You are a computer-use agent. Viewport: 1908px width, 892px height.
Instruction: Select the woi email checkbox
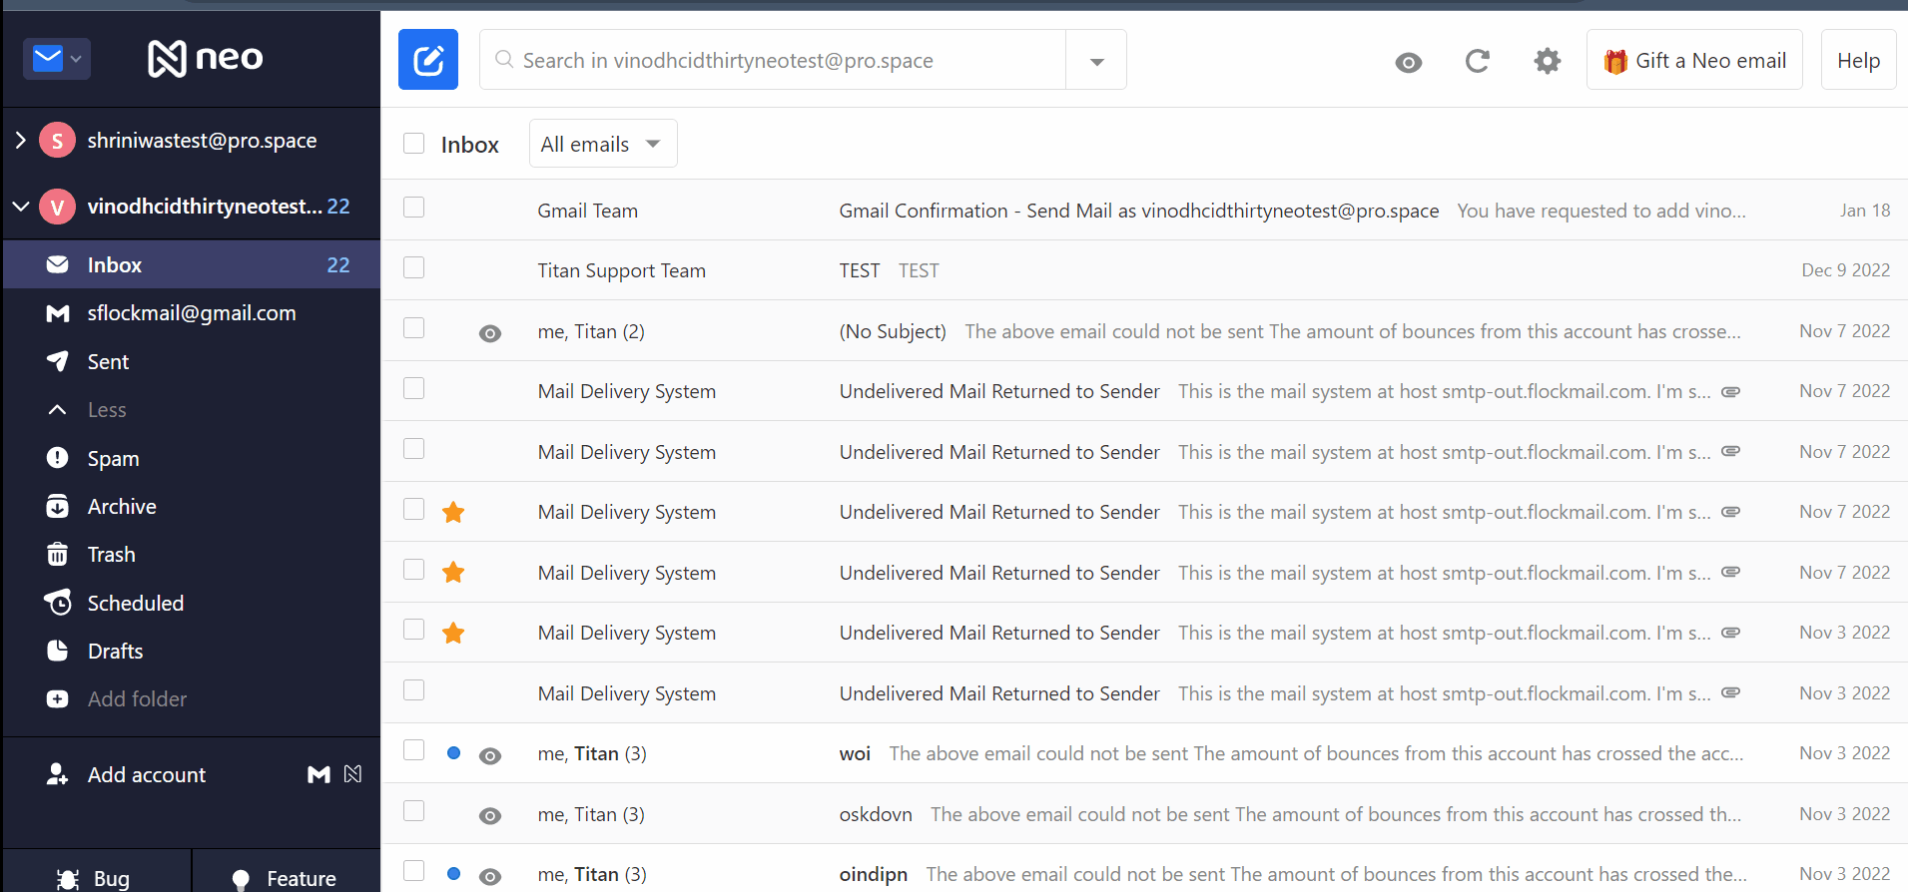(x=413, y=750)
